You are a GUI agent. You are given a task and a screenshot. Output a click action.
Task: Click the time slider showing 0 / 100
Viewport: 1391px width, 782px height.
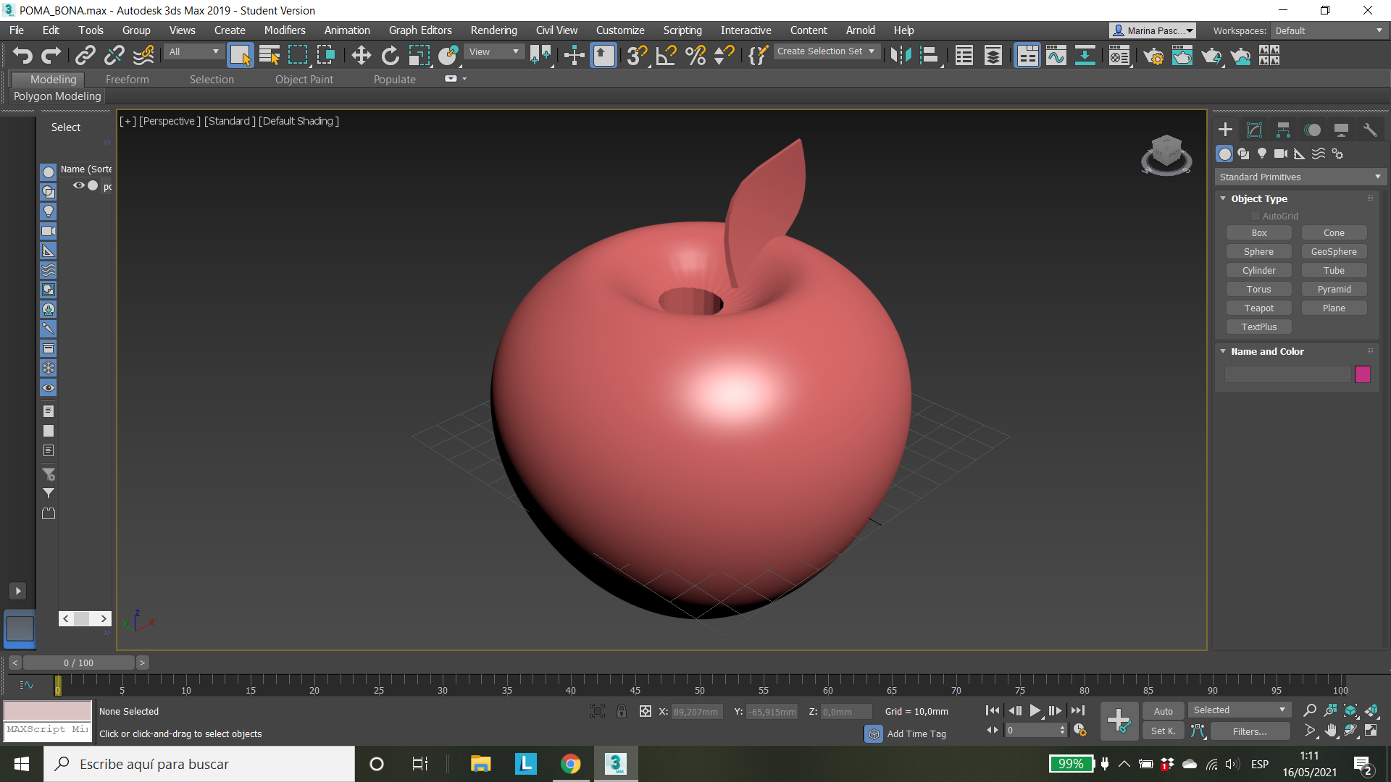(78, 663)
